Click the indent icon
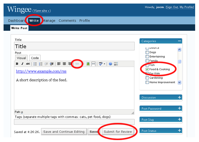Viewport: 199px width, 142px height. click(x=52, y=64)
